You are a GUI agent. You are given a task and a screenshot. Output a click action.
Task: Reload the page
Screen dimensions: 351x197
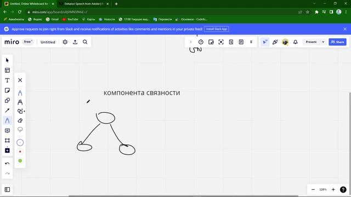pos(20,12)
